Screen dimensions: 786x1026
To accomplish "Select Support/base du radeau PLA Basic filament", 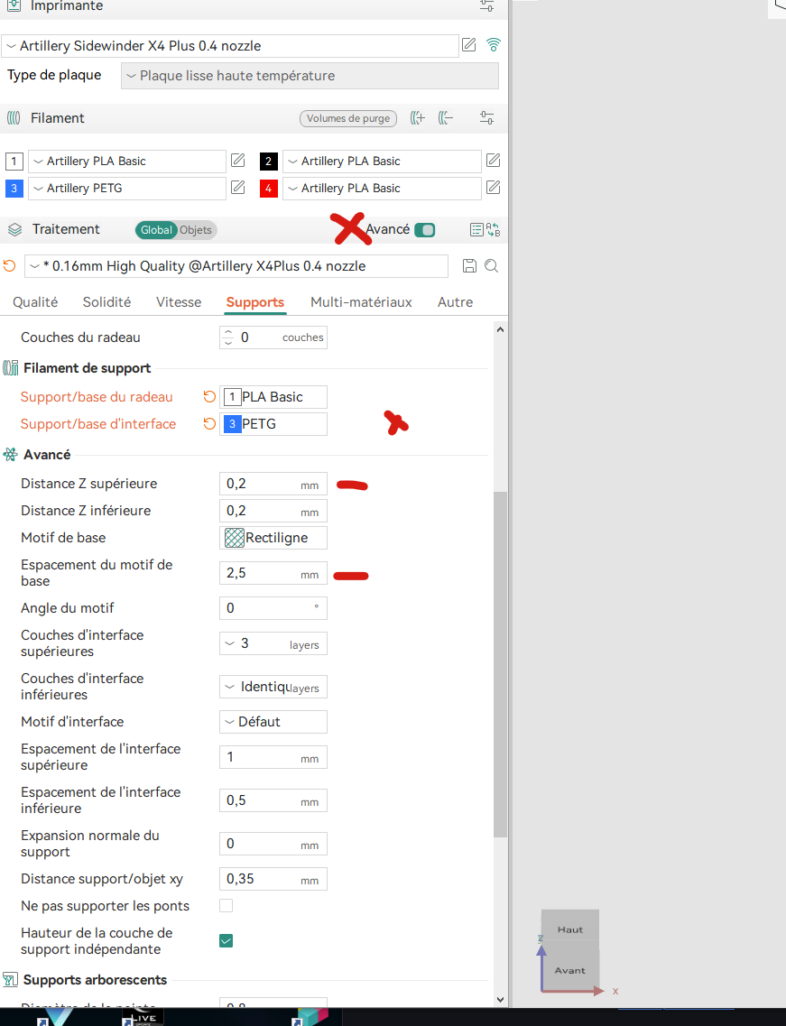I will click(273, 397).
